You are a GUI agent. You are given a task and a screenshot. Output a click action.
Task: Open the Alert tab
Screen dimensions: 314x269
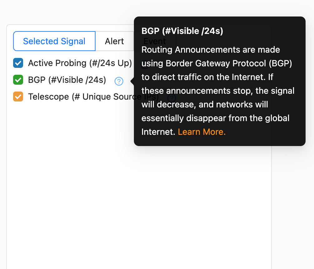[x=114, y=41]
